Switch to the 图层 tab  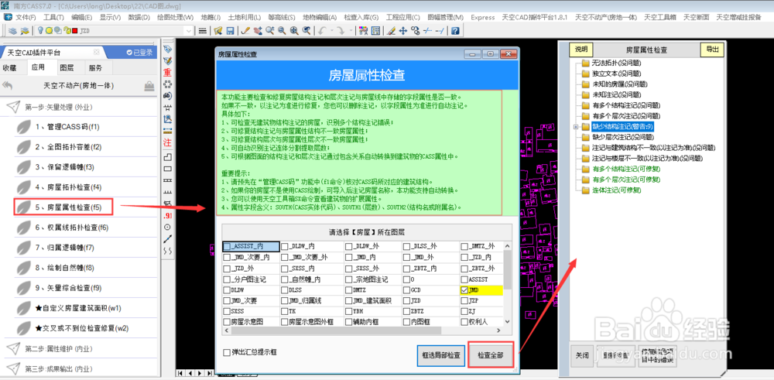[x=67, y=68]
